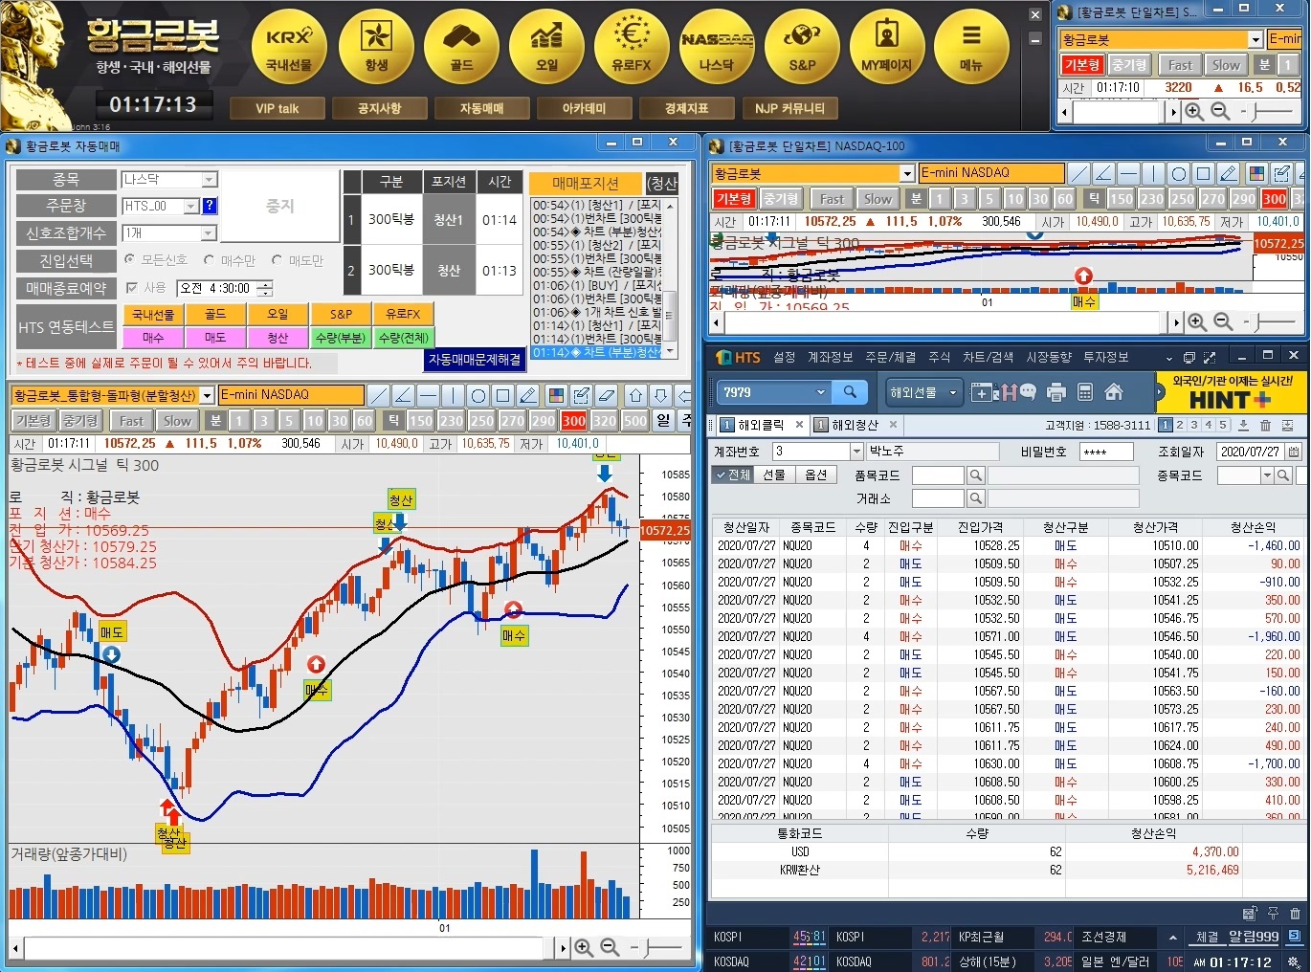Click the blue question mark help icon
Viewport: 1311px width, 972px height.
[210, 206]
